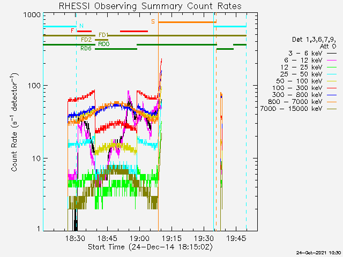Click the olive 7000-15000 keV legend line
This screenshot has height=257, width=343.
point(332,109)
